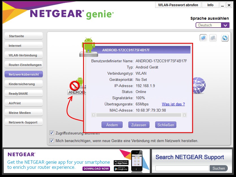Click the NETGEAR genie logo

tap(72, 14)
